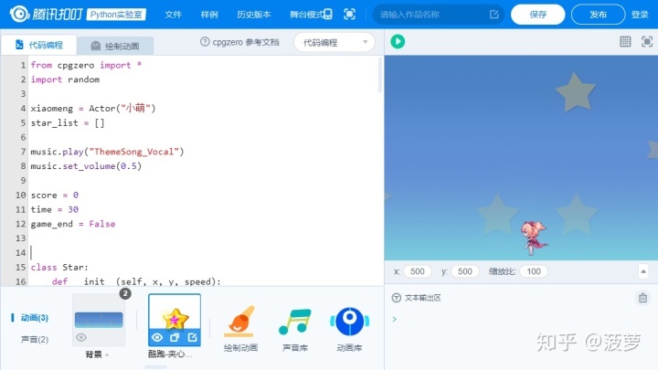Select the 声音(2) category
This screenshot has width=658, height=370.
[35, 339]
